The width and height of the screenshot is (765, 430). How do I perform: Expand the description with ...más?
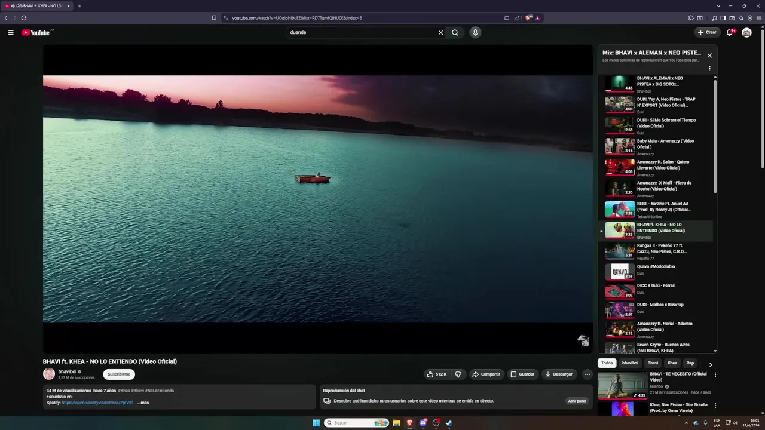pos(143,403)
